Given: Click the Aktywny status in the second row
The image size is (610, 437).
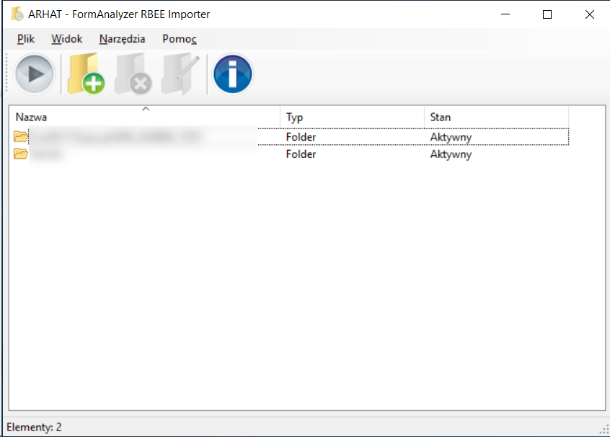Looking at the screenshot, I should 451,154.
